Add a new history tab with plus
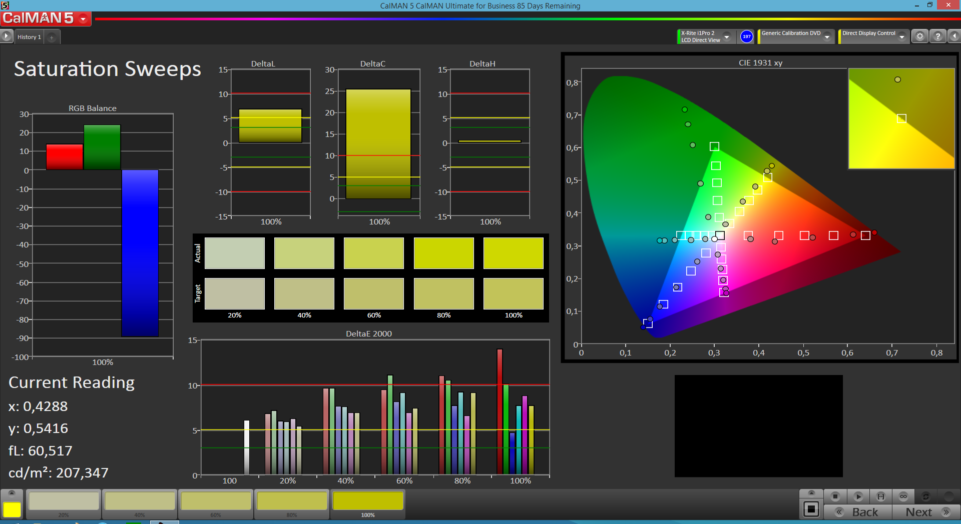This screenshot has width=961, height=524. click(52, 37)
